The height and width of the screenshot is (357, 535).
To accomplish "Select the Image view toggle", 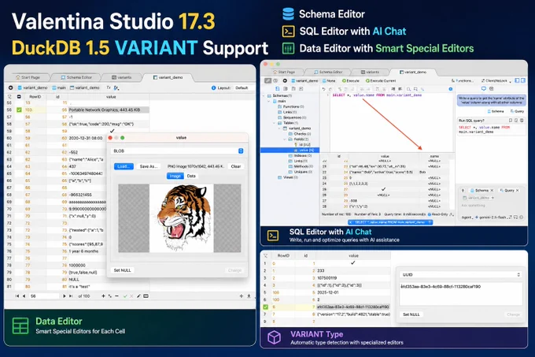I will (175, 176).
